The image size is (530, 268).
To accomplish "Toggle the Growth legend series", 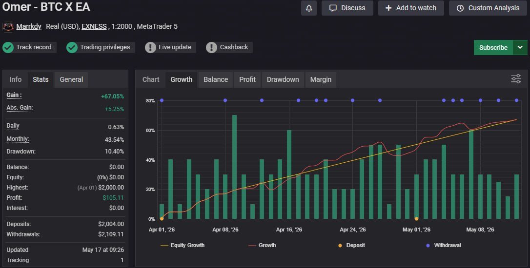I will 262,246.
